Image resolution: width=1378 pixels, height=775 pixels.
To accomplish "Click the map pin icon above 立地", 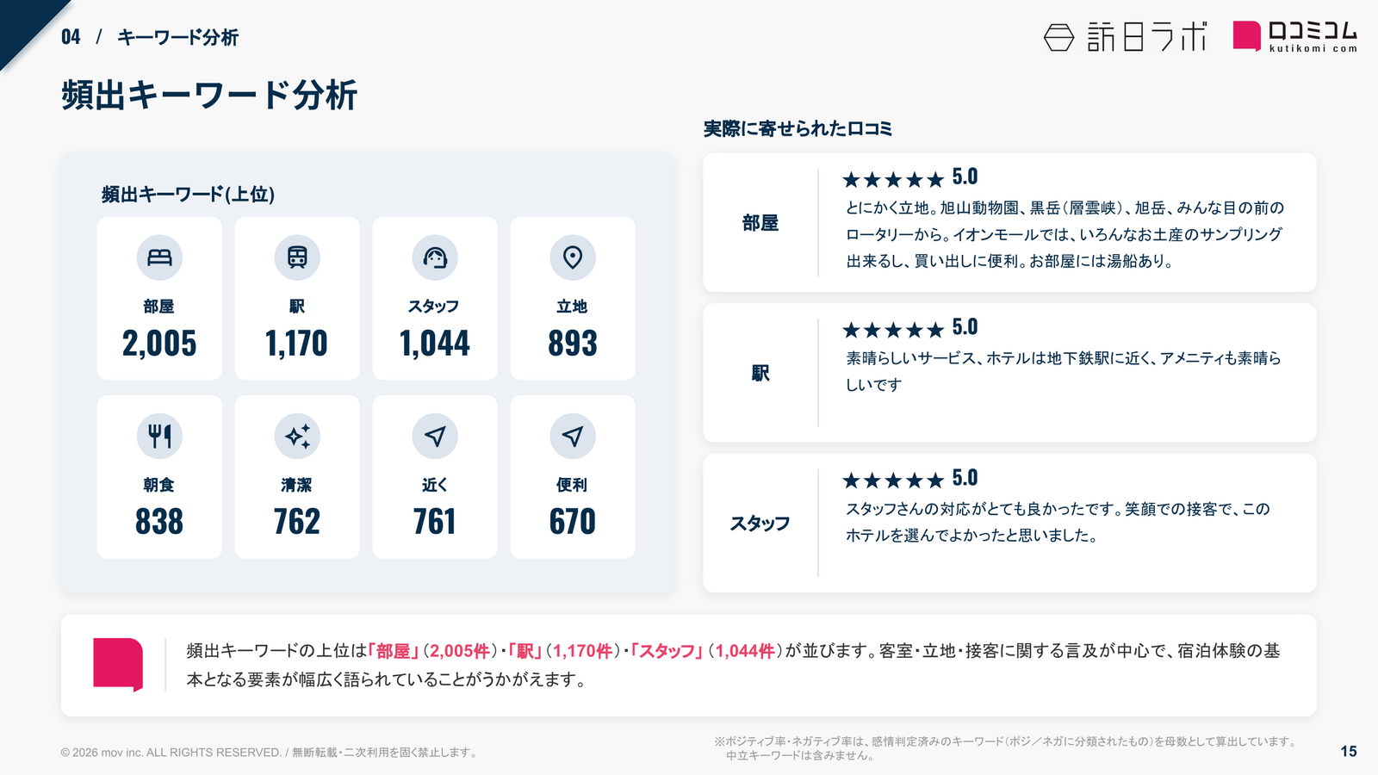I will click(x=573, y=257).
